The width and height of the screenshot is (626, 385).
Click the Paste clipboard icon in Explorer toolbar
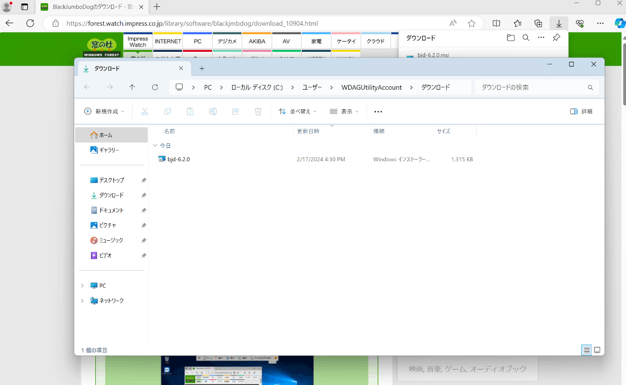point(190,112)
